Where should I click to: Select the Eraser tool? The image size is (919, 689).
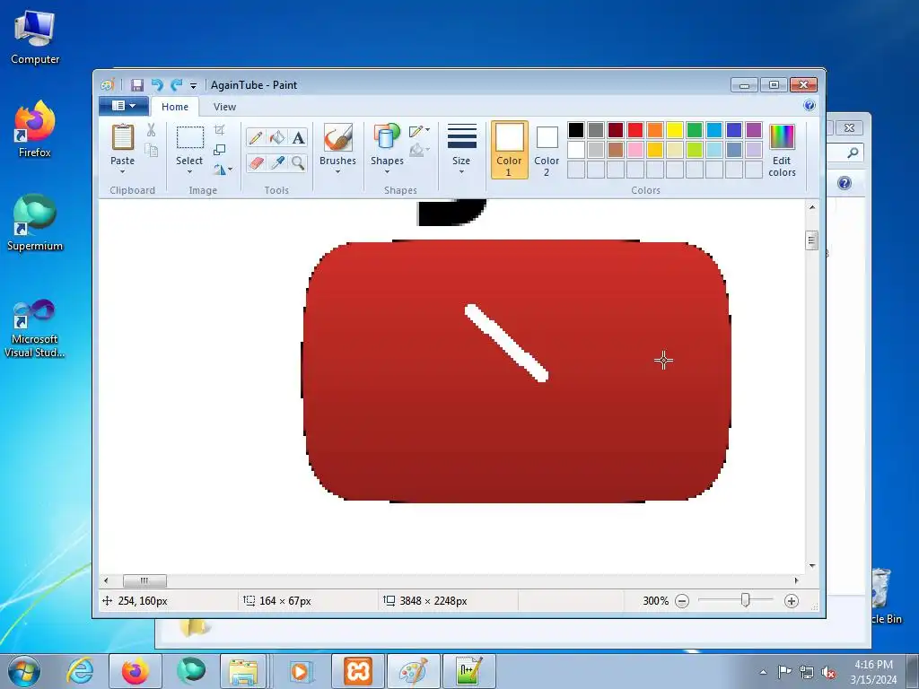click(256, 162)
